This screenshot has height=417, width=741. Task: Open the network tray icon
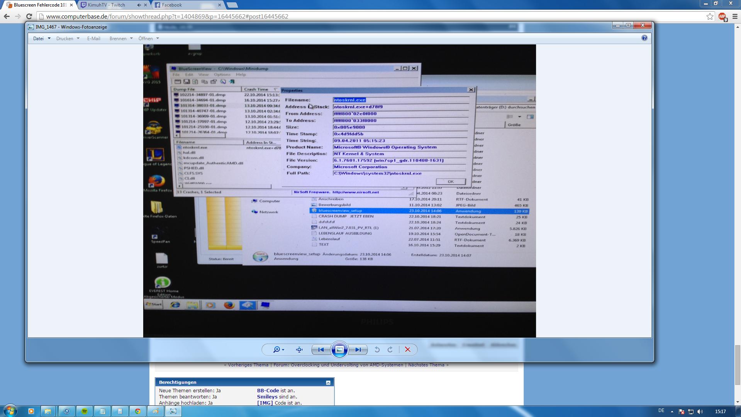[x=690, y=412]
